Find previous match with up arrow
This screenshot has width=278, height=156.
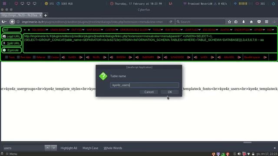pyautogui.click(x=47, y=148)
